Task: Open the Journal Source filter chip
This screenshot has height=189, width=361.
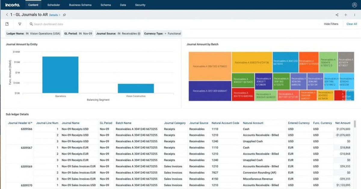Action: tap(118, 34)
